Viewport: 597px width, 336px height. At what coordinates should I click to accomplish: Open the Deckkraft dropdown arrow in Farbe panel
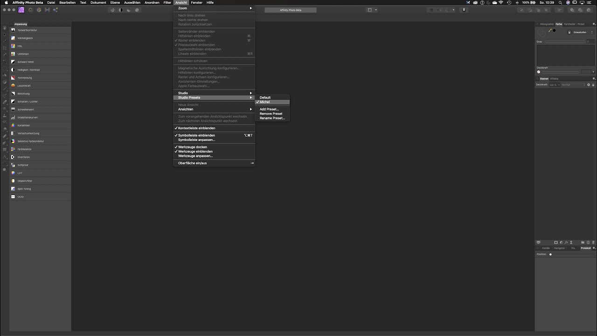tap(593, 72)
